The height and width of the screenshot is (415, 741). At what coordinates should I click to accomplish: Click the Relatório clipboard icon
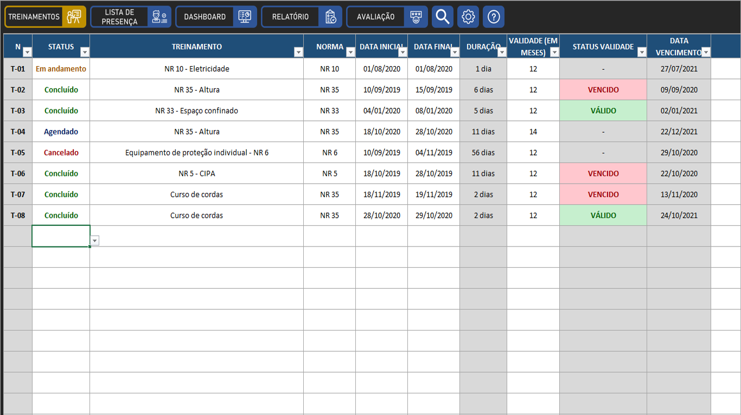(330, 17)
